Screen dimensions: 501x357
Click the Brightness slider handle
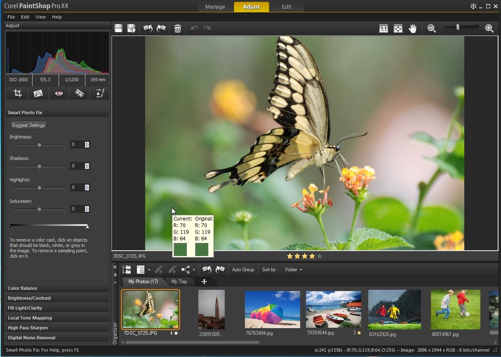[x=39, y=145]
